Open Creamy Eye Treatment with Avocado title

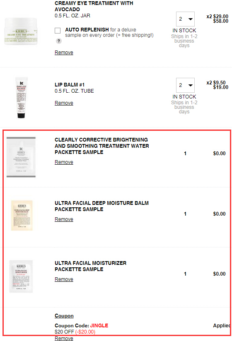point(94,6)
